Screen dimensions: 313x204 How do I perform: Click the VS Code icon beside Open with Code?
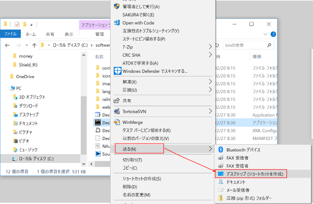pyautogui.click(x=117, y=22)
